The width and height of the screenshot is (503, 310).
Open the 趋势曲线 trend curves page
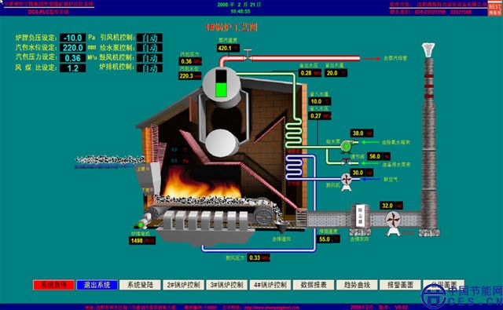click(357, 285)
